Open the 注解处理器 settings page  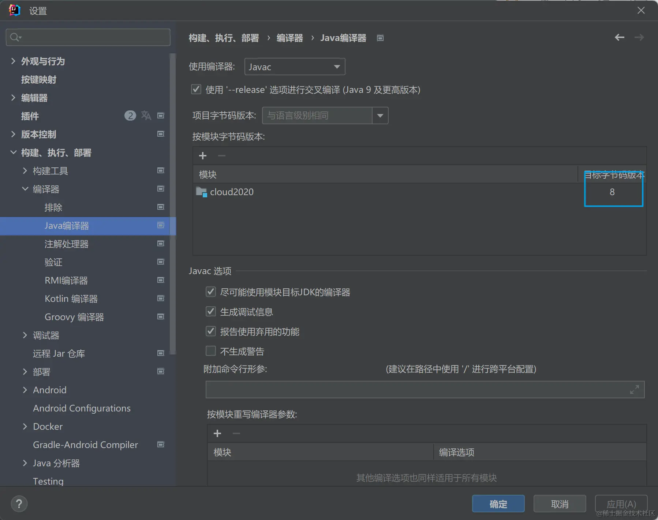67,244
